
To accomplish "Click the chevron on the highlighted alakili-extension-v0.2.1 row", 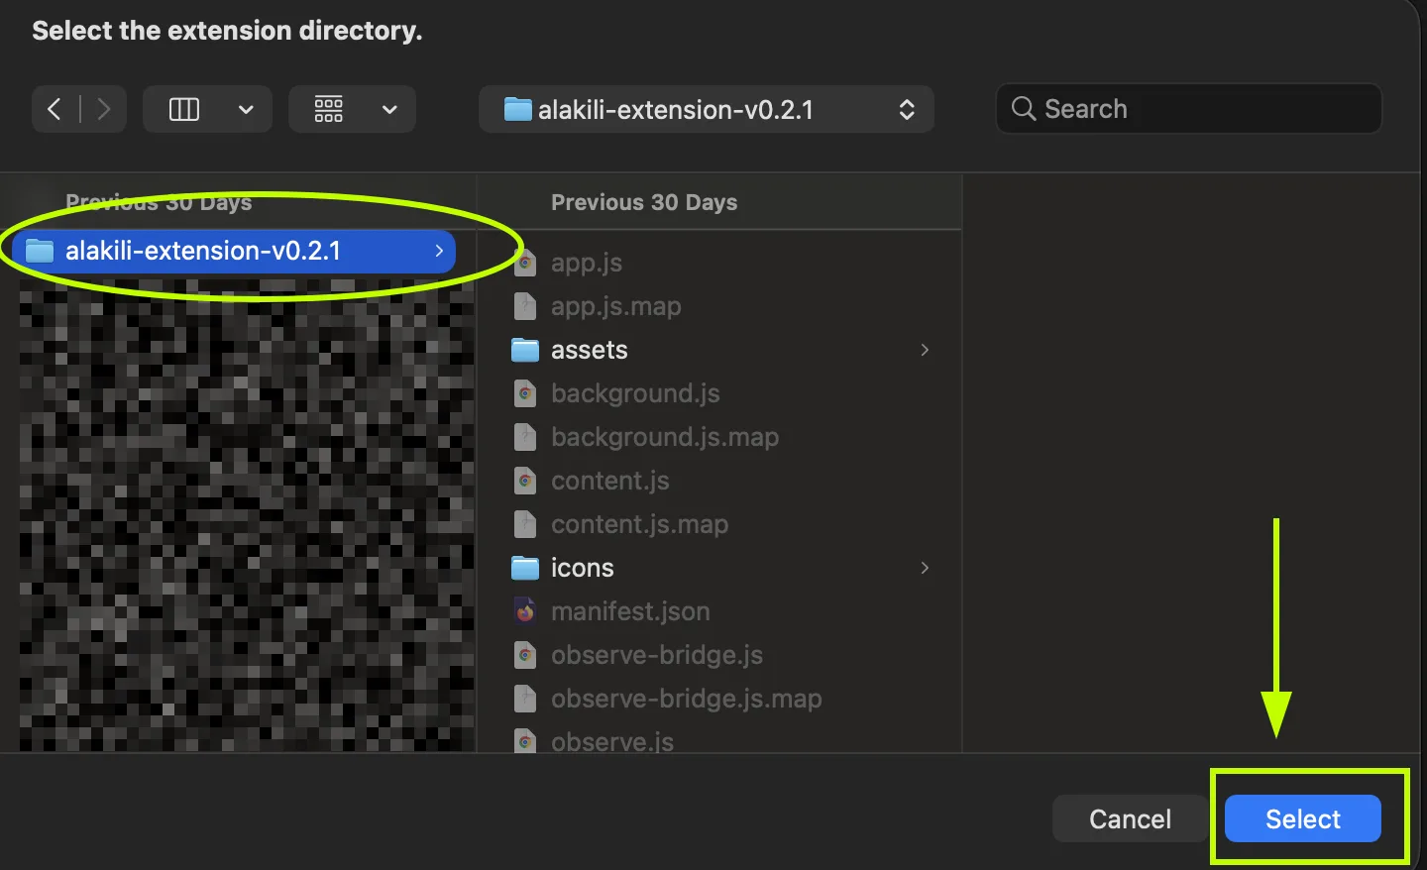I will 439,251.
